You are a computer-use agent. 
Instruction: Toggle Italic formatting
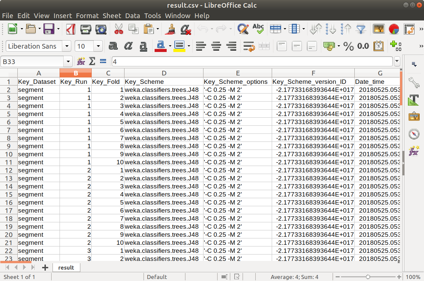point(129,46)
